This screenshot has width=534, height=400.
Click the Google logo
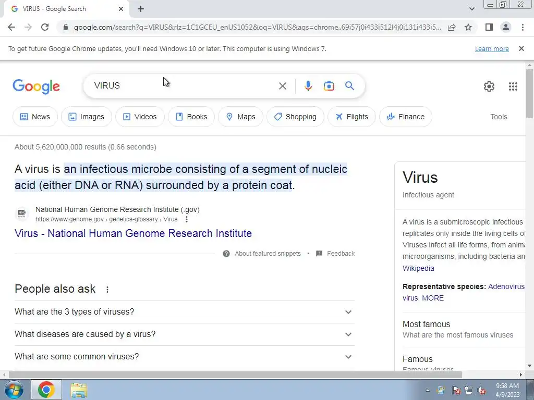(36, 86)
